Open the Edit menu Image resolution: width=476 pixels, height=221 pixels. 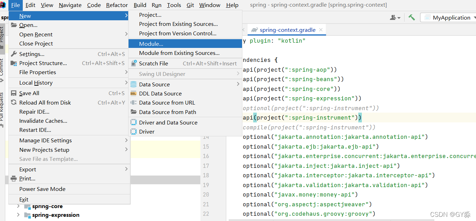click(30, 5)
